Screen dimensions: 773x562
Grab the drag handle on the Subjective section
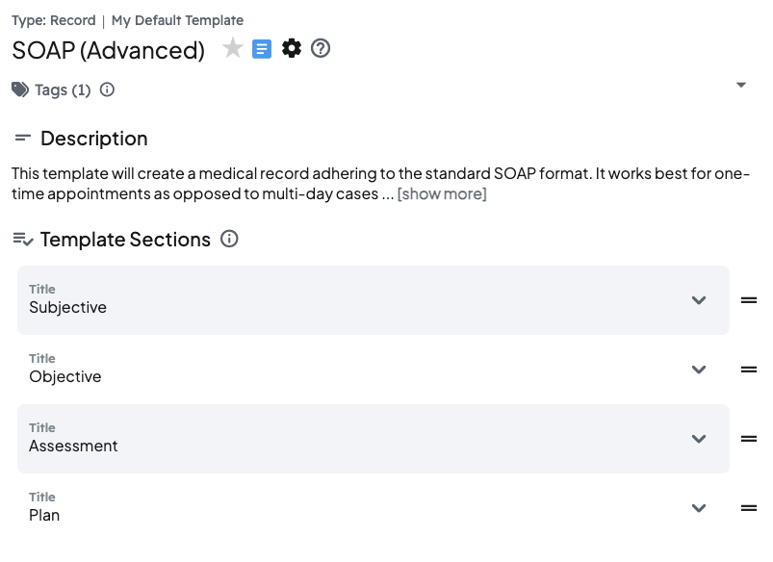click(749, 300)
